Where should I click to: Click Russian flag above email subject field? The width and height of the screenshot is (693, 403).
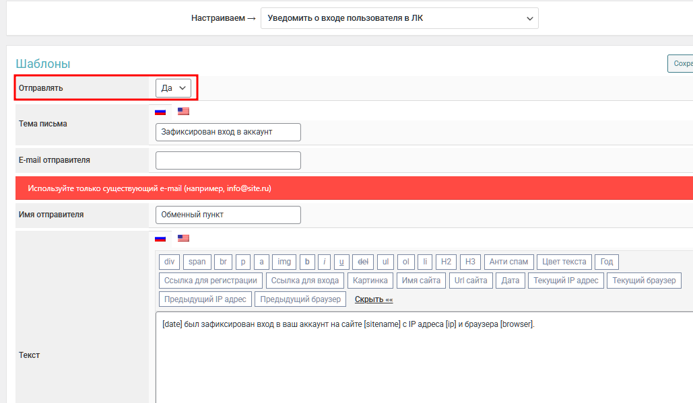click(160, 112)
